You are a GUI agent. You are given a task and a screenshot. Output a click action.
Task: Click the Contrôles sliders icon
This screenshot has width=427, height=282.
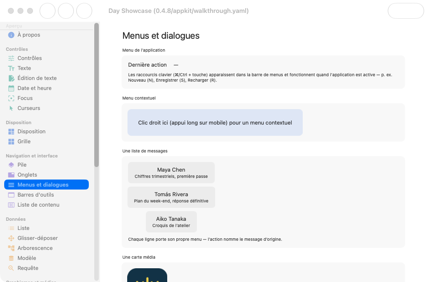tap(11, 58)
